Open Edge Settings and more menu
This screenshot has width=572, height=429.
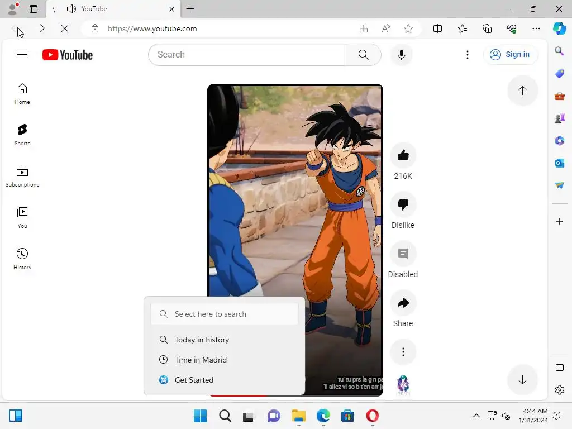click(536, 28)
